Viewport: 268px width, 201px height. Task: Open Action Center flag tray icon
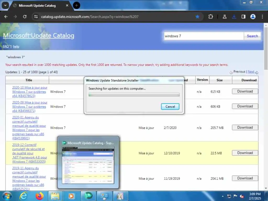point(235,196)
